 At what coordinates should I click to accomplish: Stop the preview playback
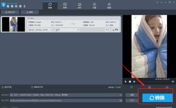(x=130, y=82)
